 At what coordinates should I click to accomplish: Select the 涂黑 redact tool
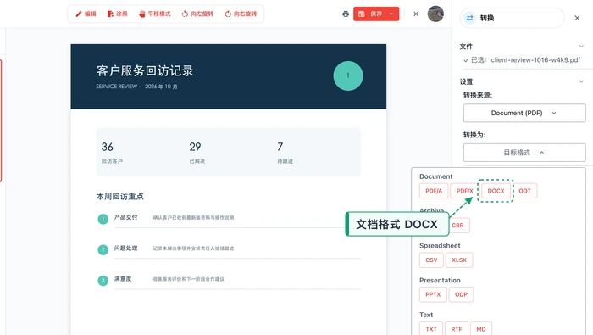(x=118, y=14)
